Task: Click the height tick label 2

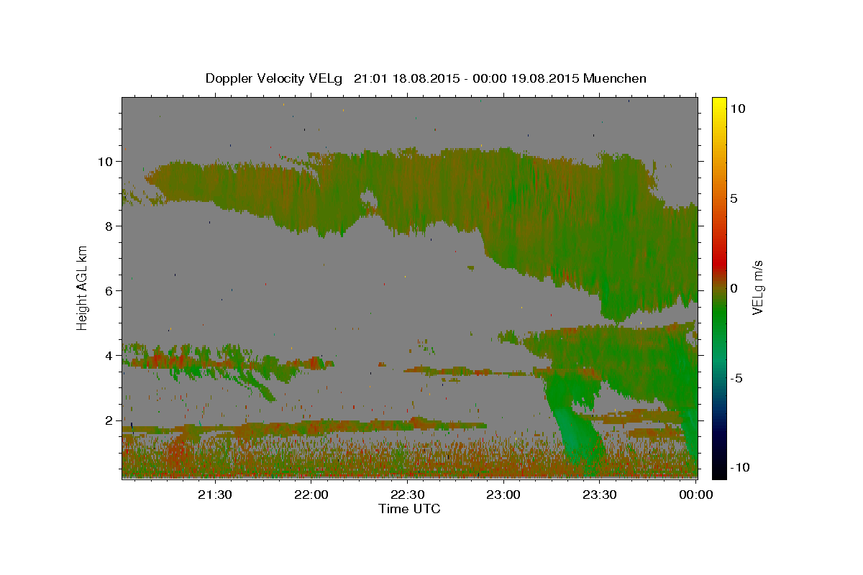Action: click(x=109, y=420)
